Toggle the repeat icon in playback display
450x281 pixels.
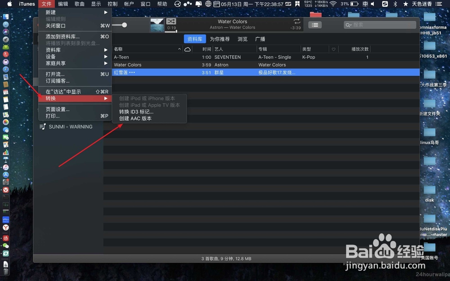pos(297,21)
